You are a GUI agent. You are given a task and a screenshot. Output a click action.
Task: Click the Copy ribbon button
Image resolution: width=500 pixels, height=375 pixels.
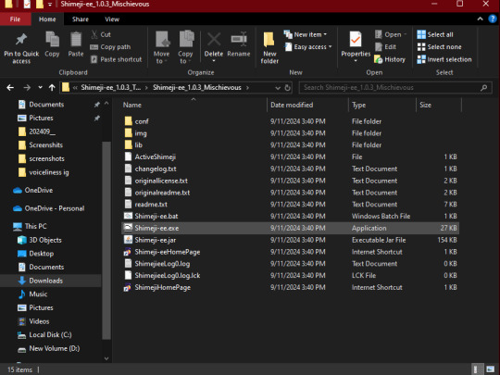(52, 44)
